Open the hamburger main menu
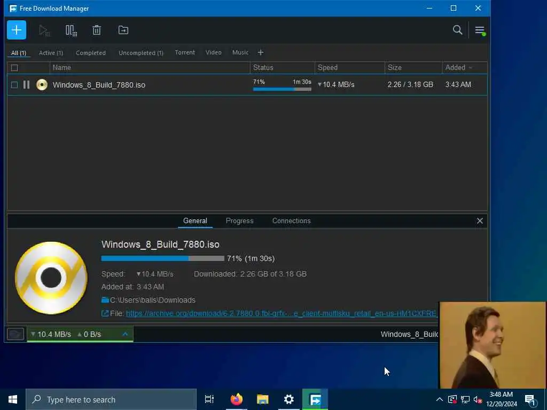Screen dimensions: 547x410 (x=480, y=30)
